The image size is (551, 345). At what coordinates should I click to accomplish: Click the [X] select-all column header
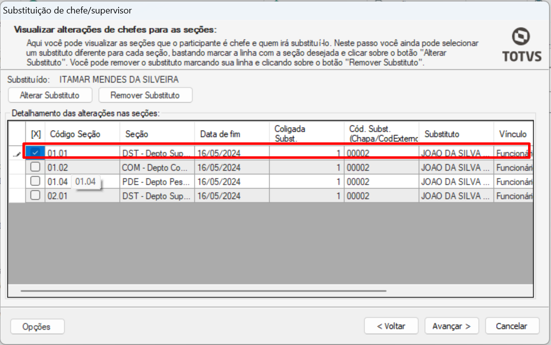[35, 134]
